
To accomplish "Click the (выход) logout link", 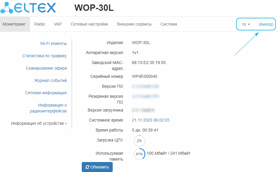I will coord(266,24).
